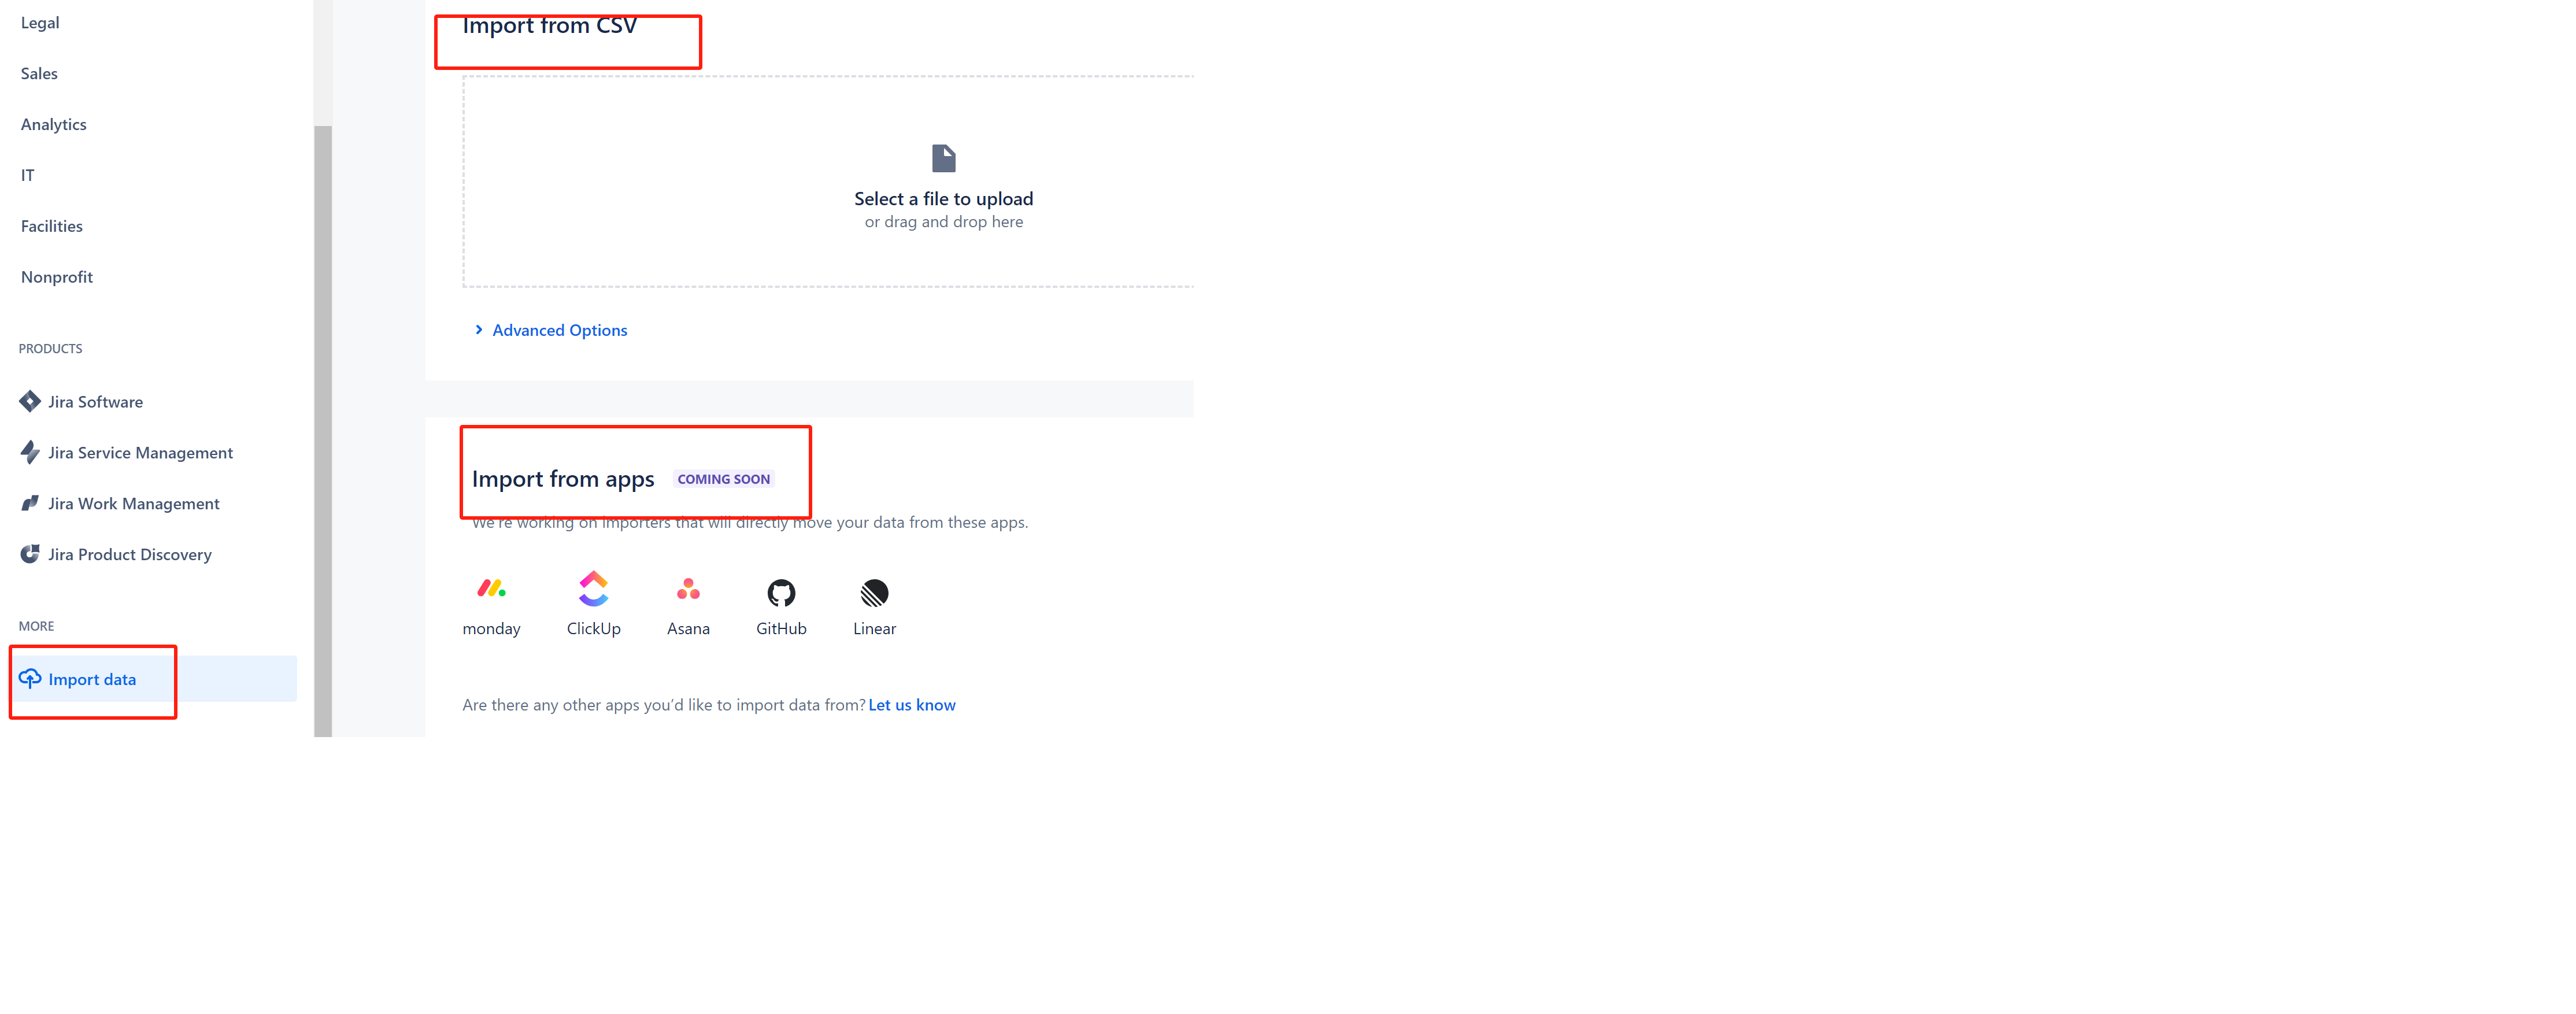Screen dimensions: 2576x1014
Task: Click the Jira Software product icon
Action: click(30, 401)
